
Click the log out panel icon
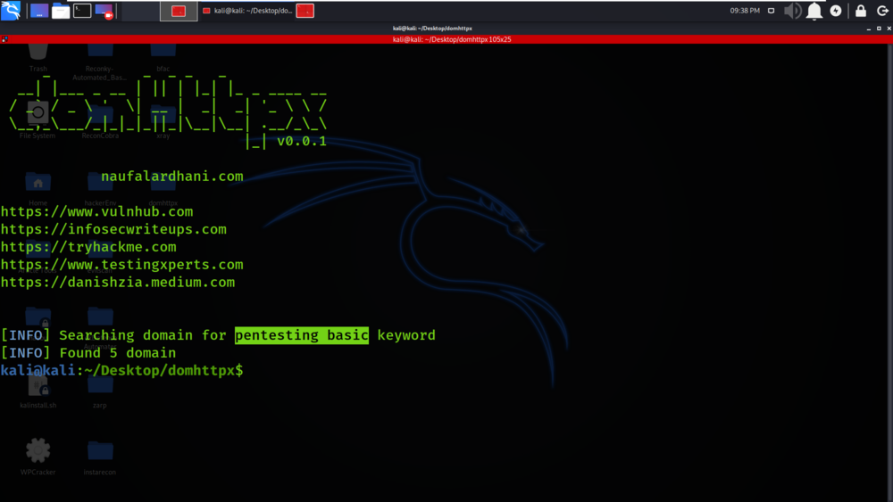pyautogui.click(x=882, y=11)
